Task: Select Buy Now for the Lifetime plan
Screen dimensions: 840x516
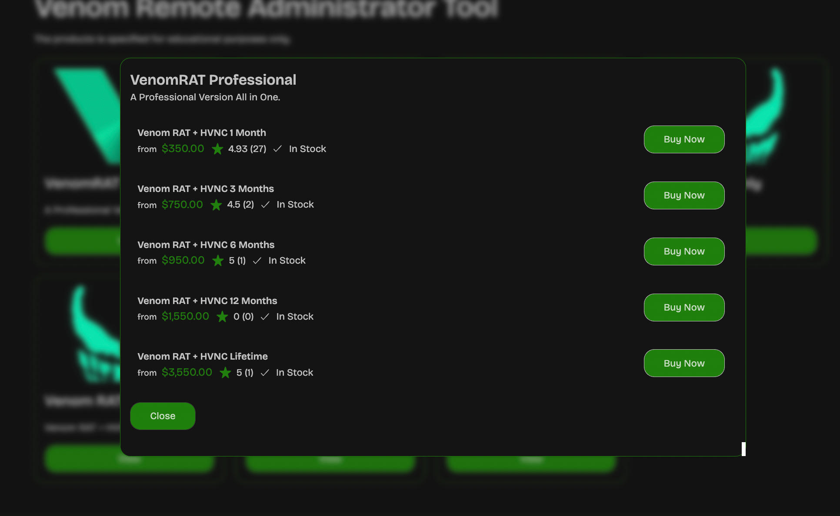Action: [684, 363]
